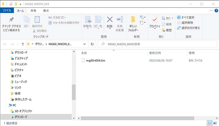Create a New folder (新しいフォルダー)

(133, 24)
